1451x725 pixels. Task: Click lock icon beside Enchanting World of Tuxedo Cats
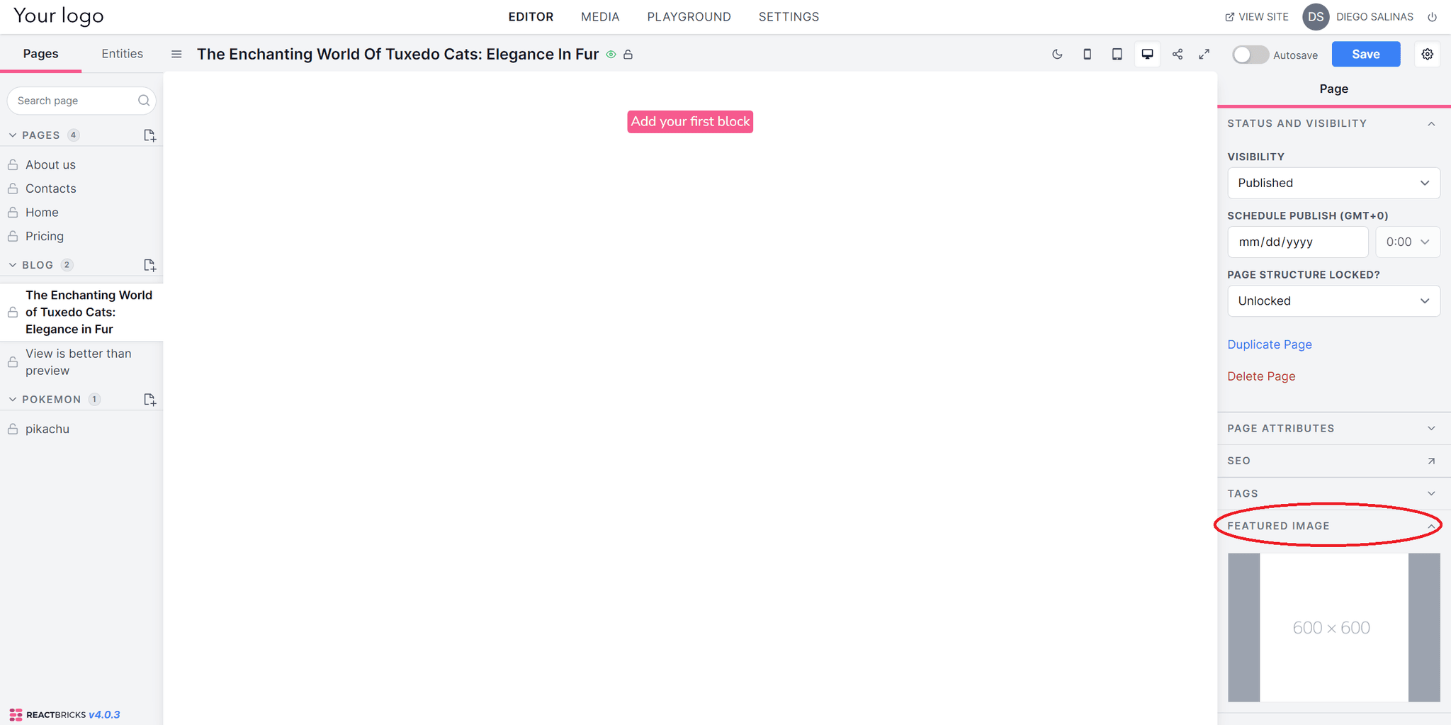point(13,312)
